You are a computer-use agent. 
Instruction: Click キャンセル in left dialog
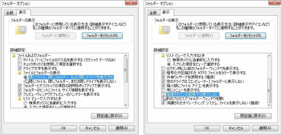click(93, 128)
